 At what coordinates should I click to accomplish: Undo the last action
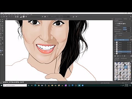point(9,16)
